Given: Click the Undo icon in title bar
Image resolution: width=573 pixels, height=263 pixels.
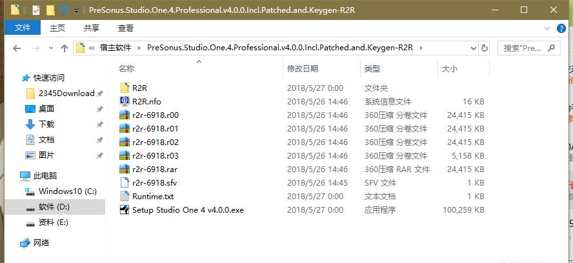Looking at the screenshot, I should tap(65, 10).
